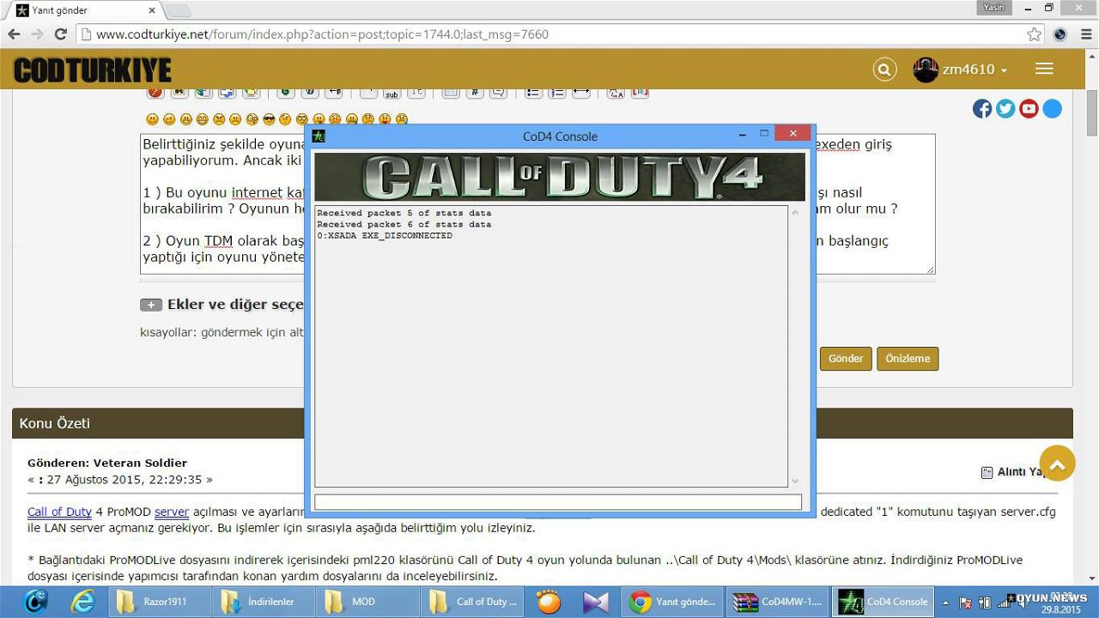Open site search magnifier icon
1099x618 pixels.
[884, 70]
